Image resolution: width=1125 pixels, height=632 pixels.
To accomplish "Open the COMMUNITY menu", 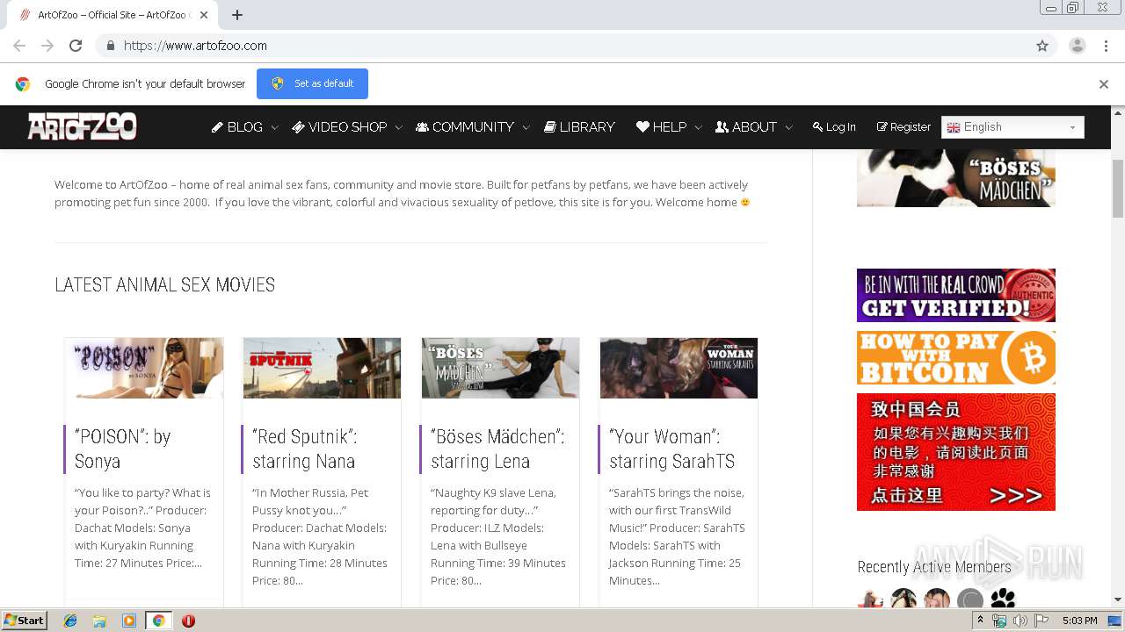I will (x=465, y=127).
